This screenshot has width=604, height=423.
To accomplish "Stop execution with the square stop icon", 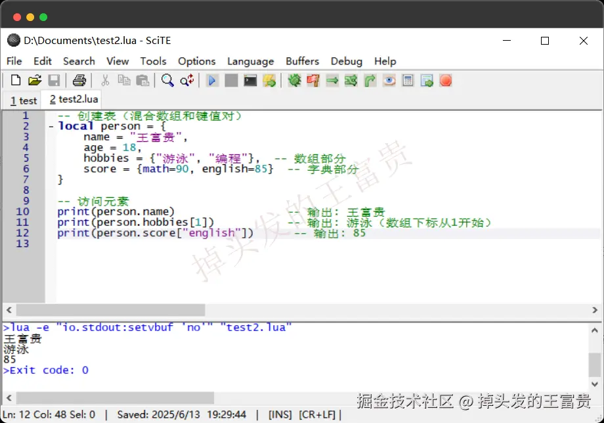I will tap(231, 79).
